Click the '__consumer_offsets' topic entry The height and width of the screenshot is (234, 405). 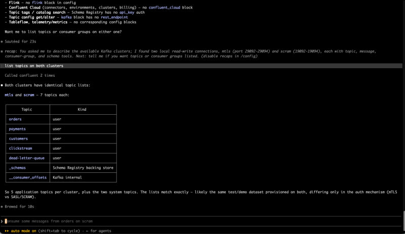tap(28, 177)
